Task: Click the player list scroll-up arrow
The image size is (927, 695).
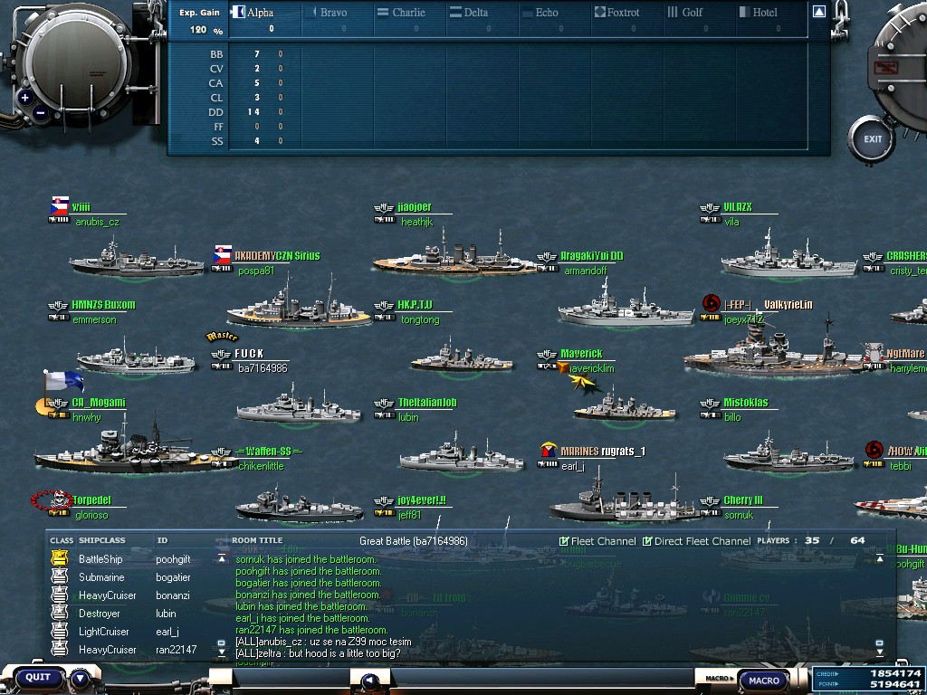Action: point(222,557)
